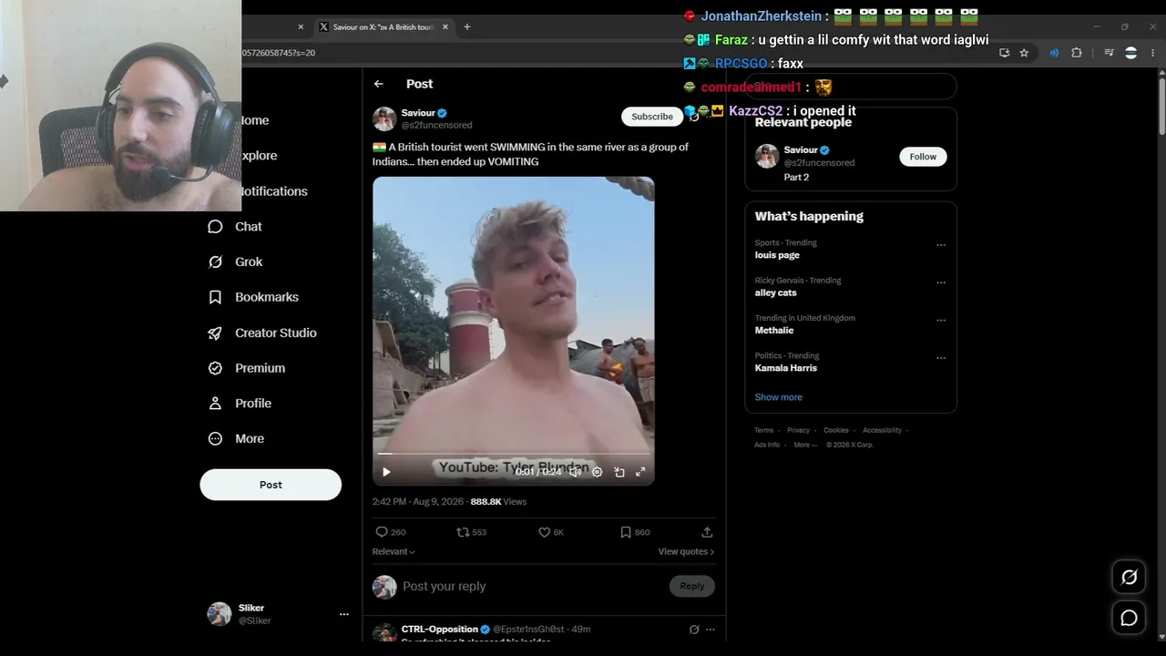Expand the footer More menu
Image resolution: width=1166 pixels, height=656 pixels.
point(803,445)
